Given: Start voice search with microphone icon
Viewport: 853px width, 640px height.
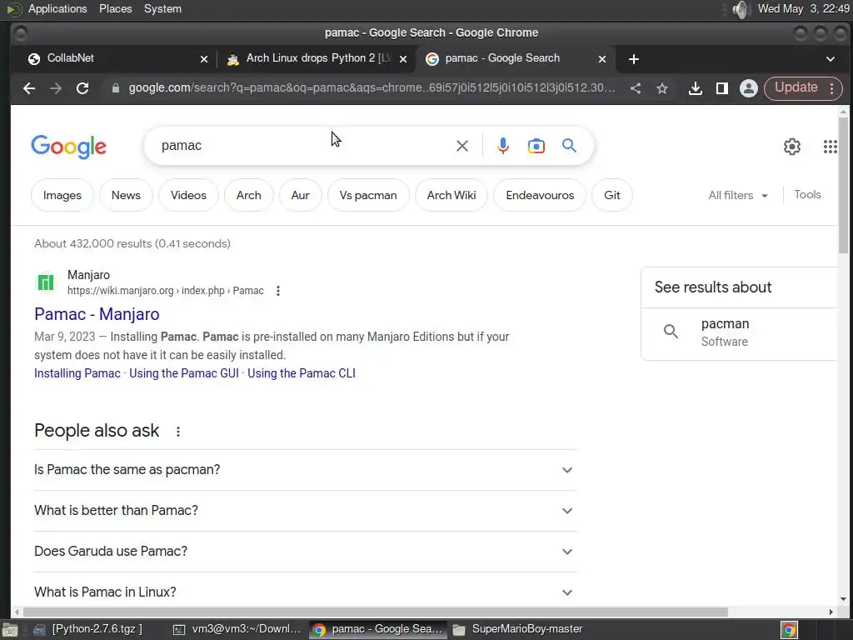Looking at the screenshot, I should pyautogui.click(x=503, y=146).
